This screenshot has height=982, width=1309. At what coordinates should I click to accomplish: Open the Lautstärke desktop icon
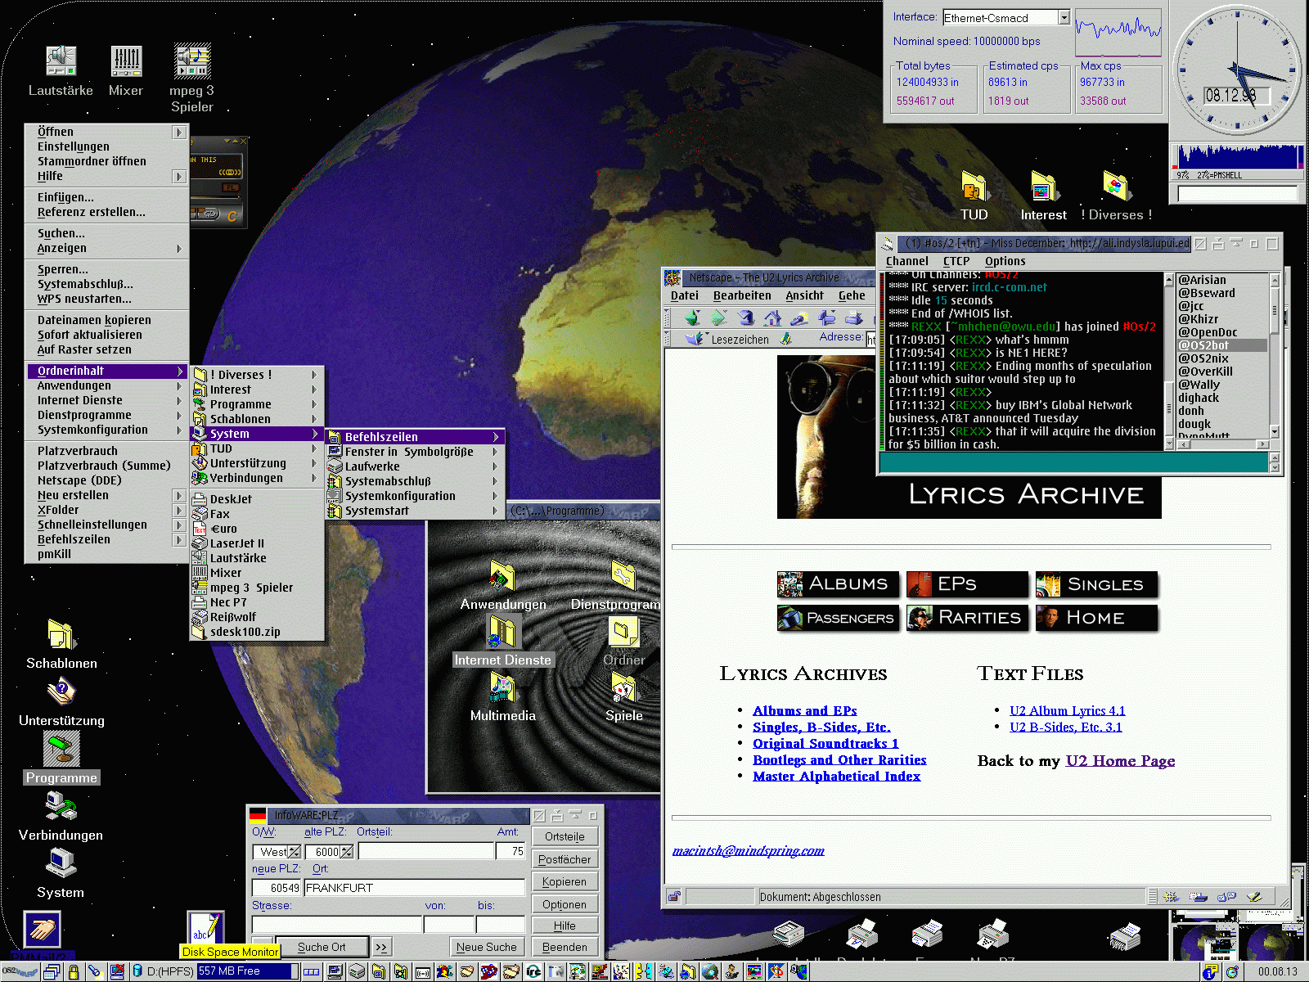(x=61, y=61)
